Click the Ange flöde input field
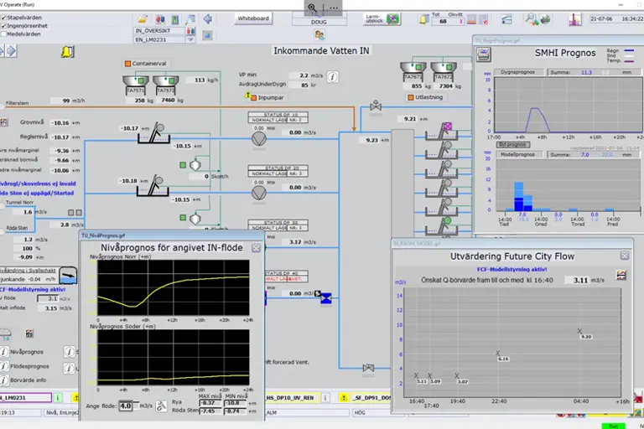This screenshot has width=644, height=429. pos(126,406)
